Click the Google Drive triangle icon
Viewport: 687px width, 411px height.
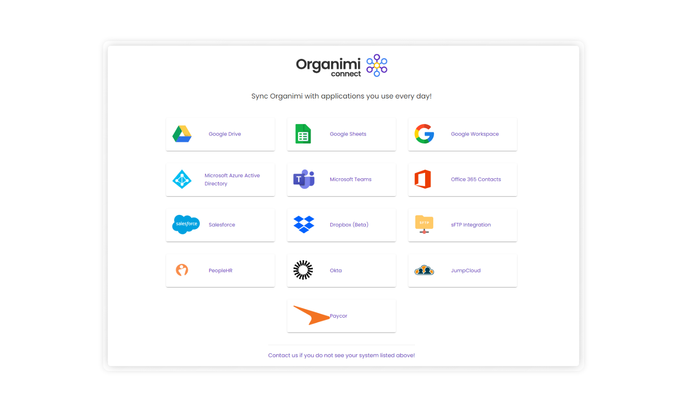tap(182, 134)
